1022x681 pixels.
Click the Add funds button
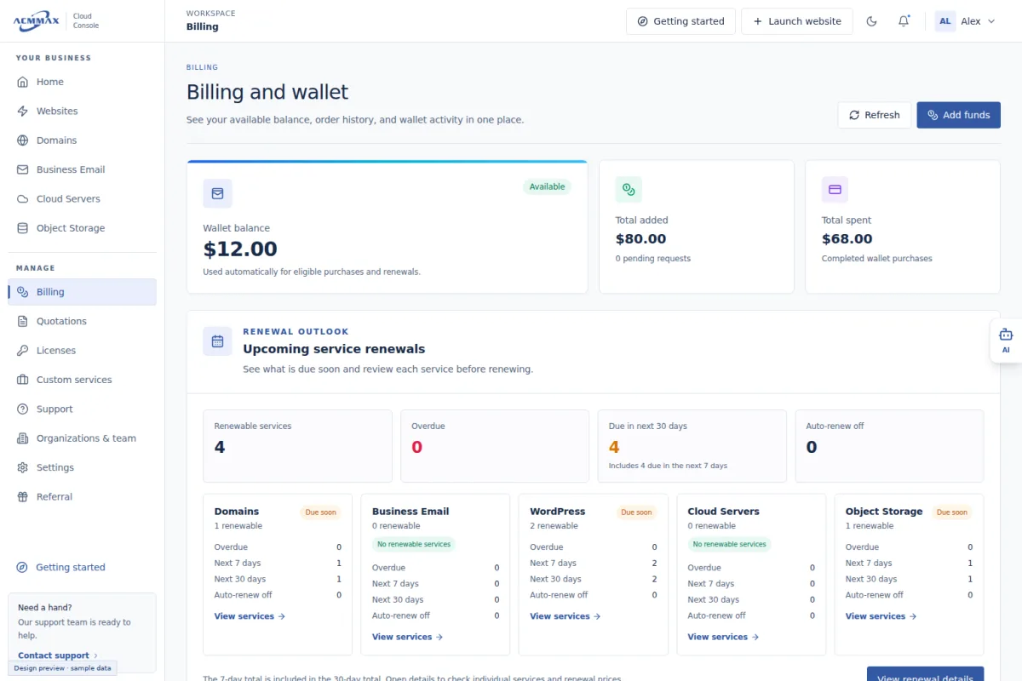(x=958, y=115)
